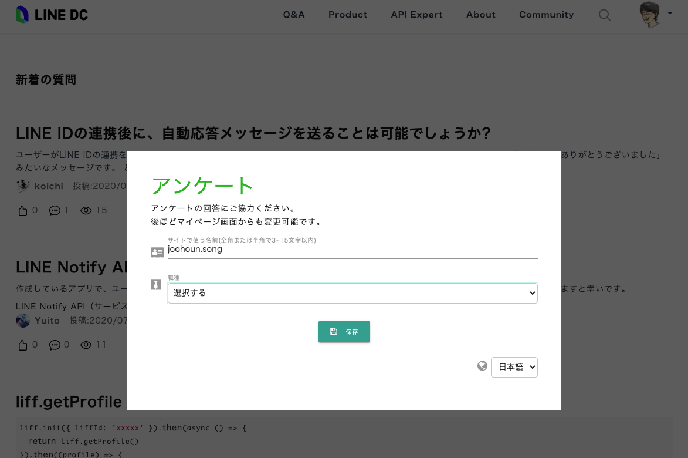Viewport: 688px width, 458px height.
Task: Click the LINE DC logo
Action: 52,15
